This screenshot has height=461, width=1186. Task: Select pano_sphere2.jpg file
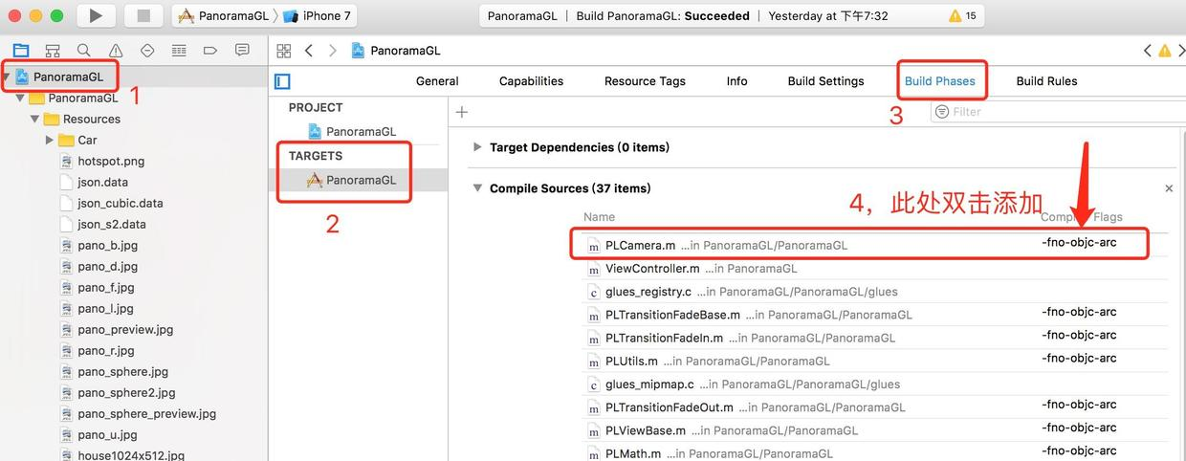coord(126,392)
